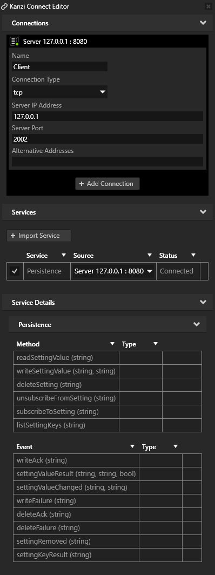The height and width of the screenshot is (575, 215).
Task: Open the Event table Type filter arrow
Action: pos(176,446)
